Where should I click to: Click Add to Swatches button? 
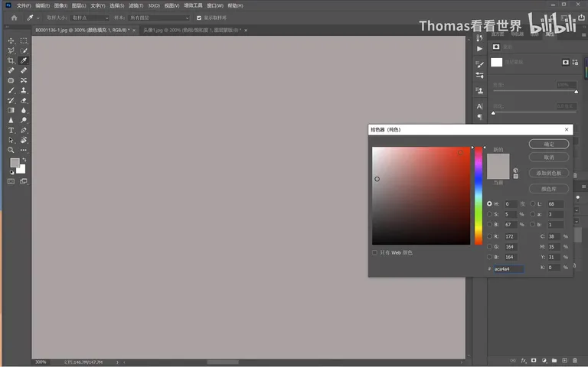tap(549, 173)
